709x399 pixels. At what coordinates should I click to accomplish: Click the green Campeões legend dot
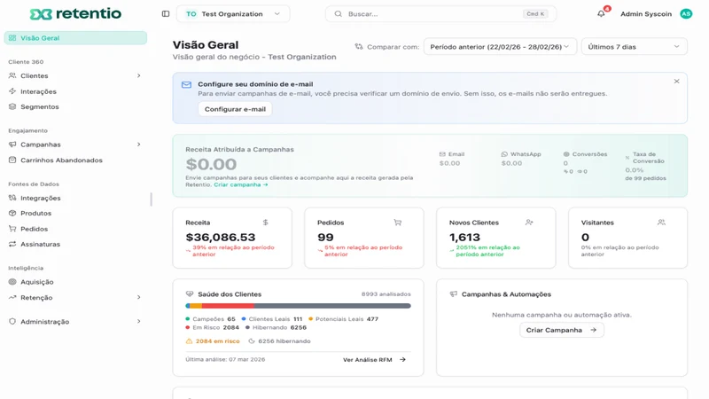(x=188, y=319)
